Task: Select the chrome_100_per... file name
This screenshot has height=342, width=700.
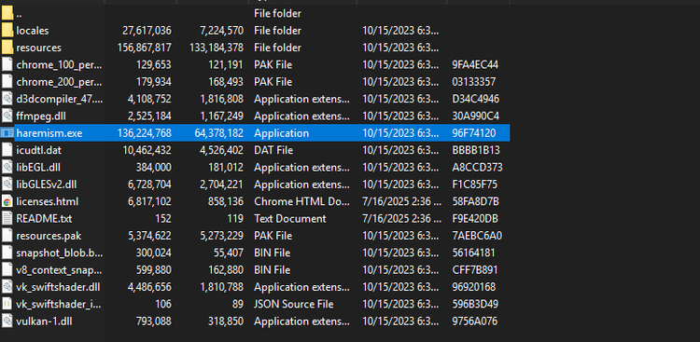Action: 60,65
